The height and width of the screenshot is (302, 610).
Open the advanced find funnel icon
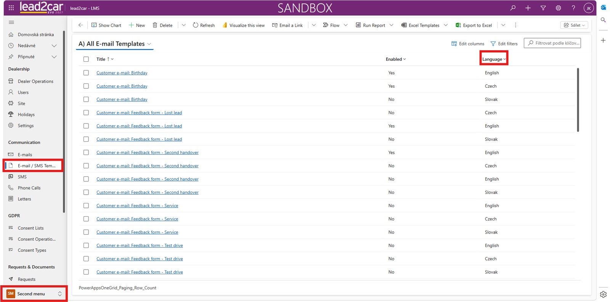[x=543, y=8]
